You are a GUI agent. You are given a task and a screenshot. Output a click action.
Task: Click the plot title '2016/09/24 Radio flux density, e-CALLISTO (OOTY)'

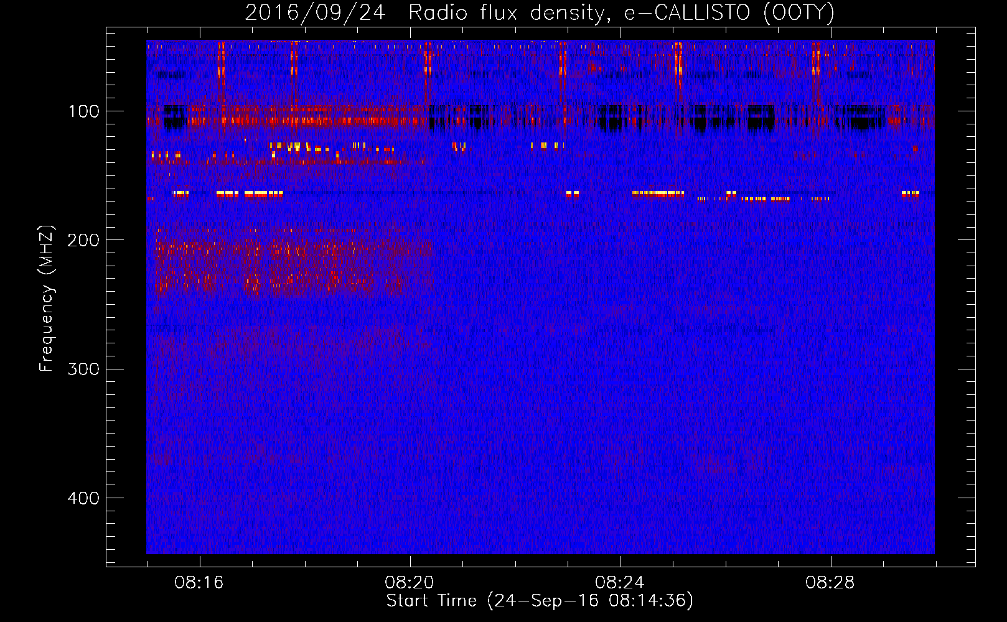click(540, 13)
